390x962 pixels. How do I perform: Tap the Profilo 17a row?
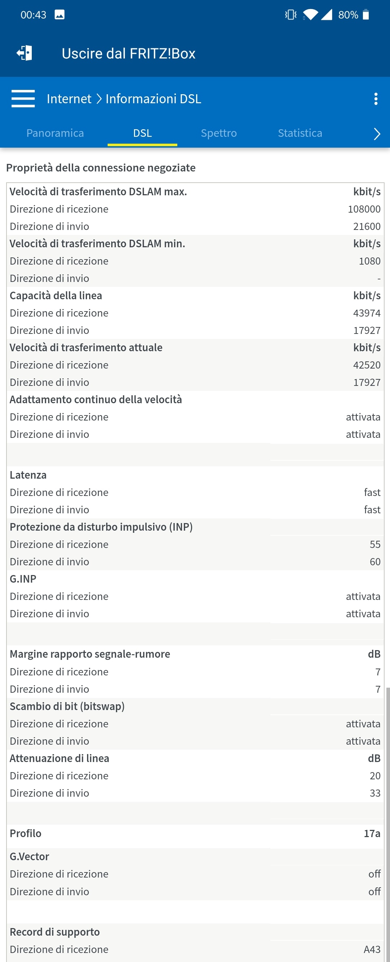[194, 833]
